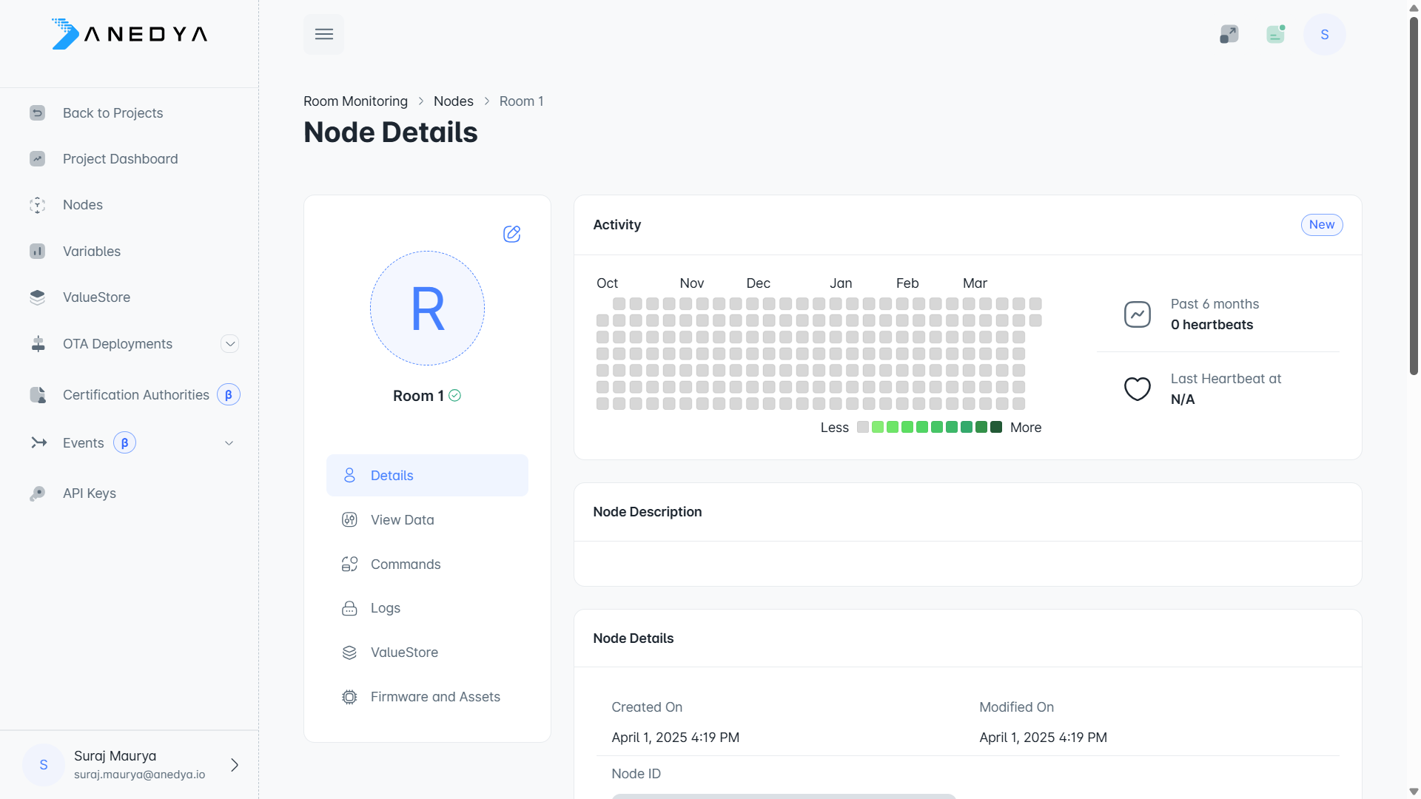Click the heart Last Heartbeat icon
Screen dimensions: 1421x799
(x=1137, y=388)
